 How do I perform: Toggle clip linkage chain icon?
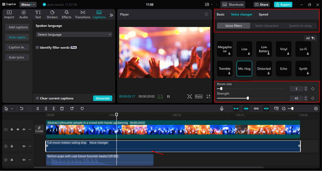tap(256, 108)
